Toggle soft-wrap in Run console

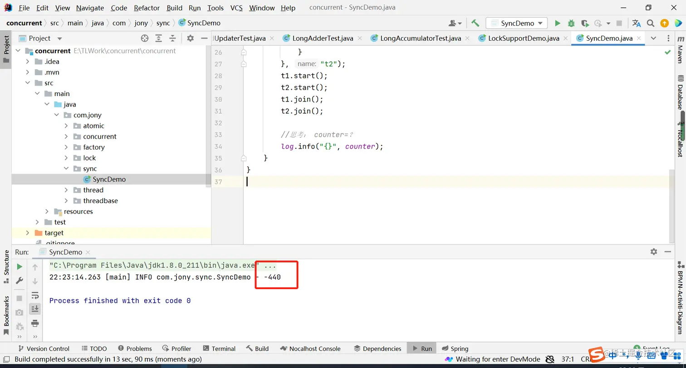[35, 295]
